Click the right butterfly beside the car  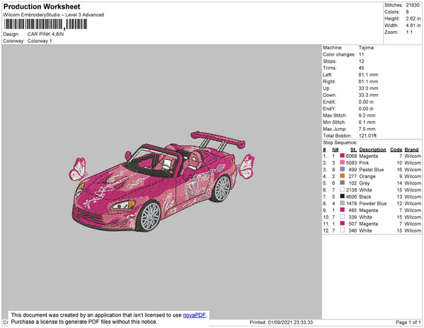[x=245, y=168]
